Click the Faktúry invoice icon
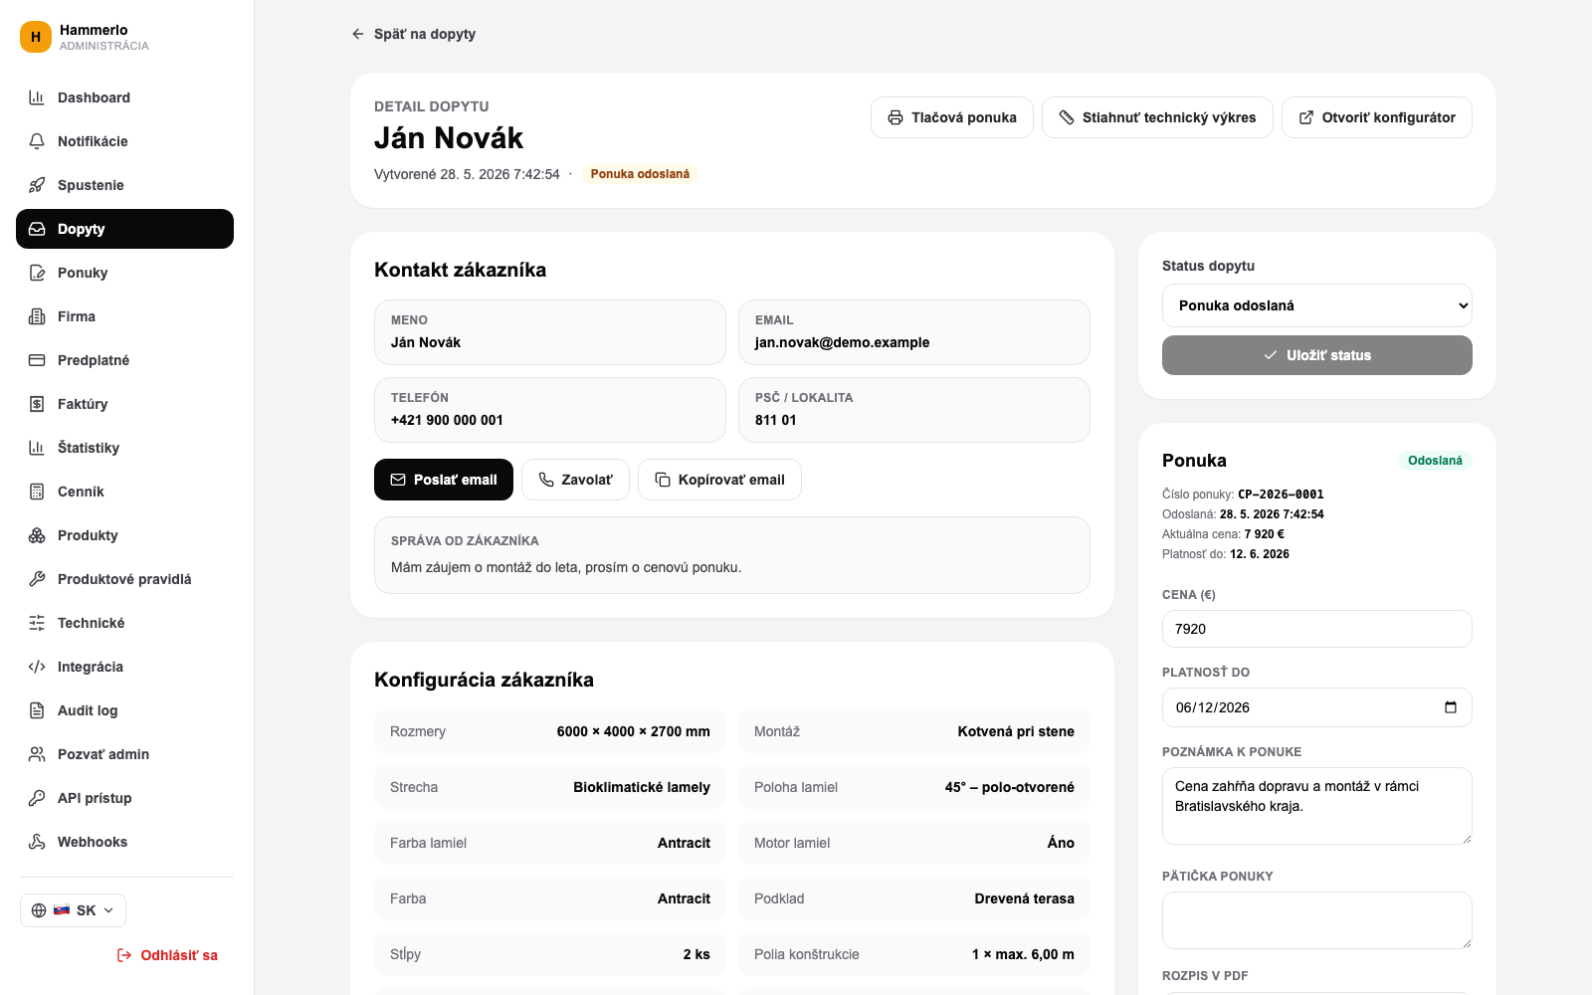This screenshot has width=1592, height=995. point(37,404)
